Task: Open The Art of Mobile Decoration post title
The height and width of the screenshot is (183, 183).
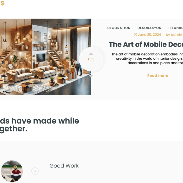Action: [146, 44]
